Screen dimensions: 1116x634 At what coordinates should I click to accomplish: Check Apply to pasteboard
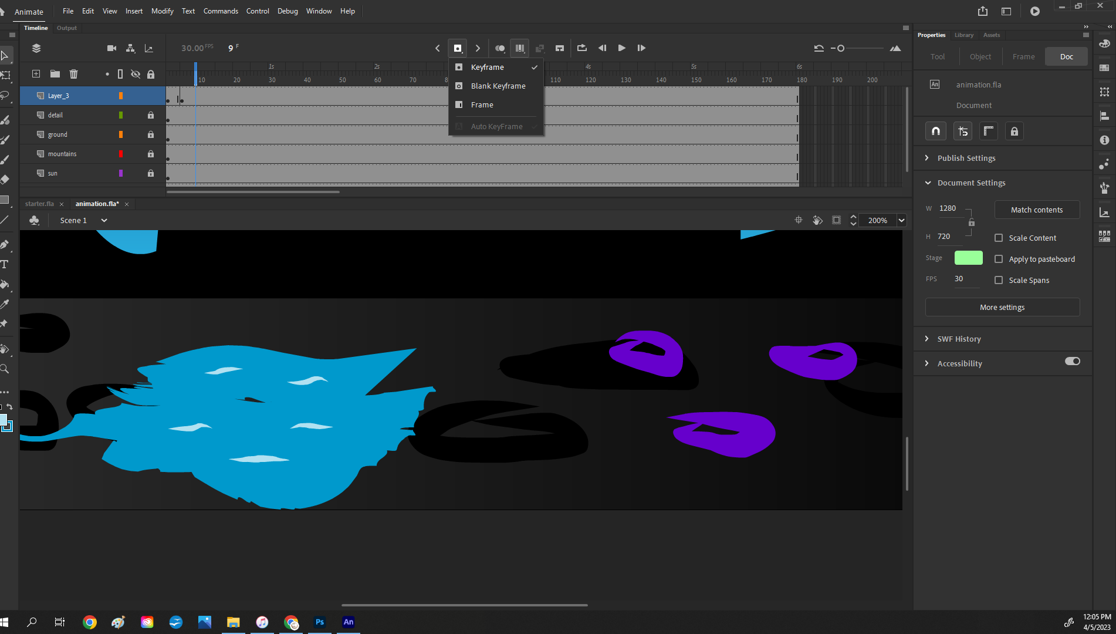[999, 259]
